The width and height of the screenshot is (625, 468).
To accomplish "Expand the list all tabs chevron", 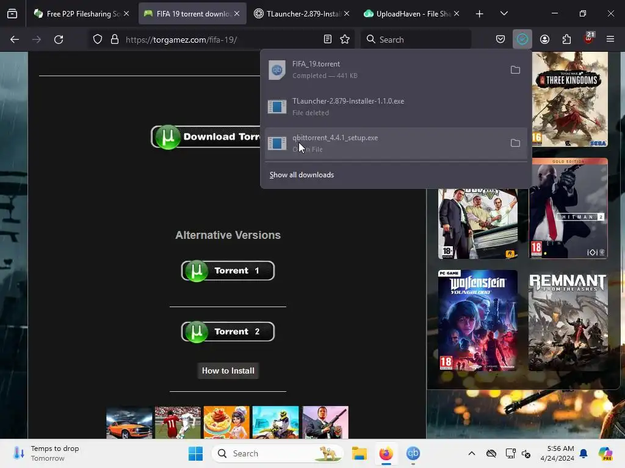I will point(504,13).
